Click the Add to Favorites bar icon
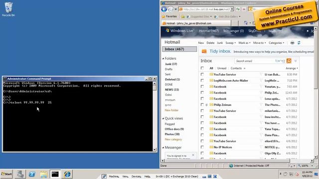Image resolution: width=319 pixels, height=179 pixels. coord(183,16)
